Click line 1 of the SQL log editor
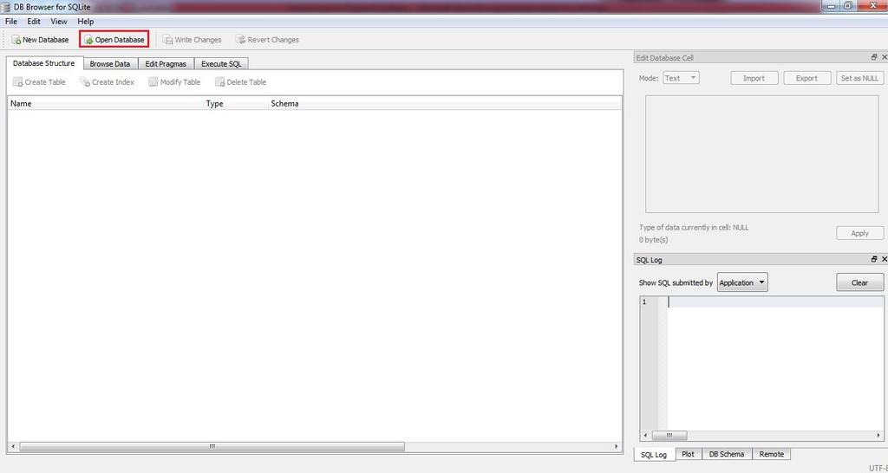Screen dimensions: 888x473 click(x=774, y=302)
